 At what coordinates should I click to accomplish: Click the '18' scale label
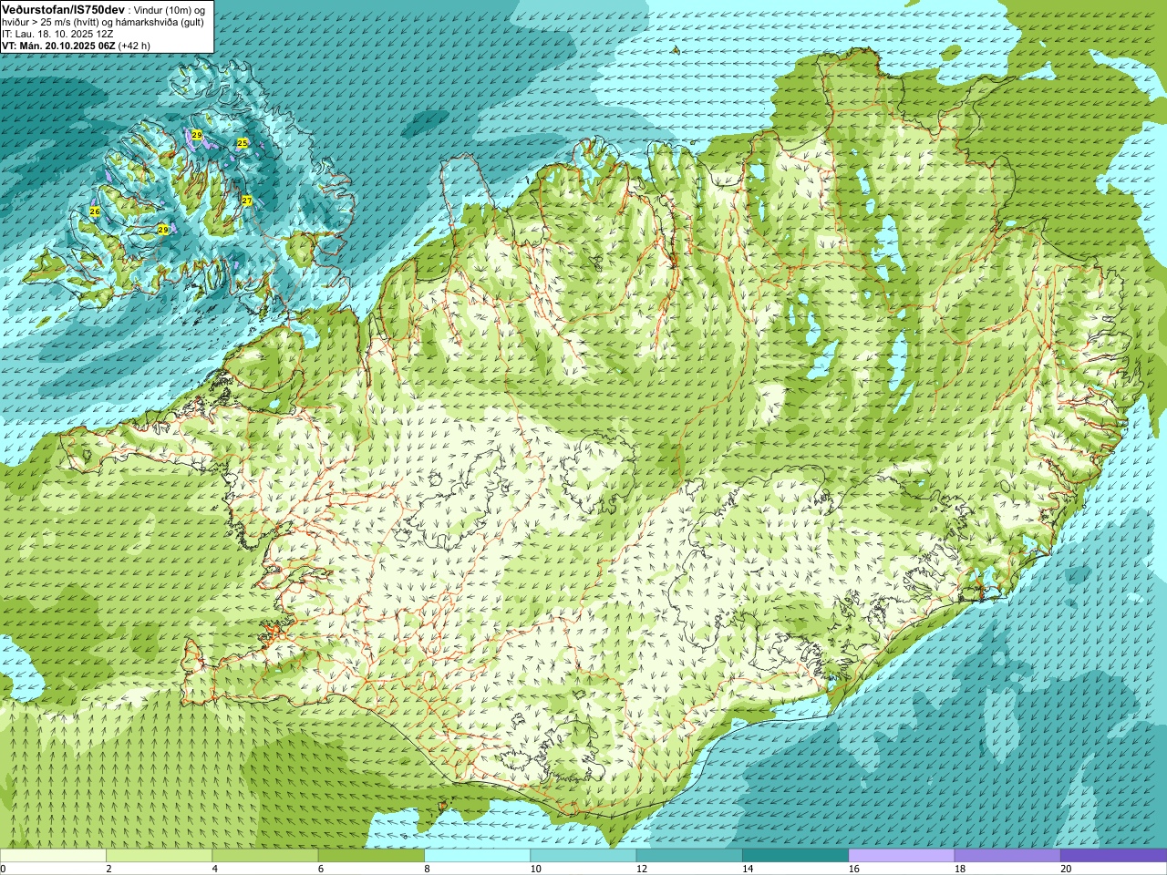coord(960,869)
